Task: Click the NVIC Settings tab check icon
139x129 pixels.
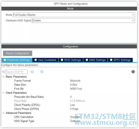Action: [62, 60]
